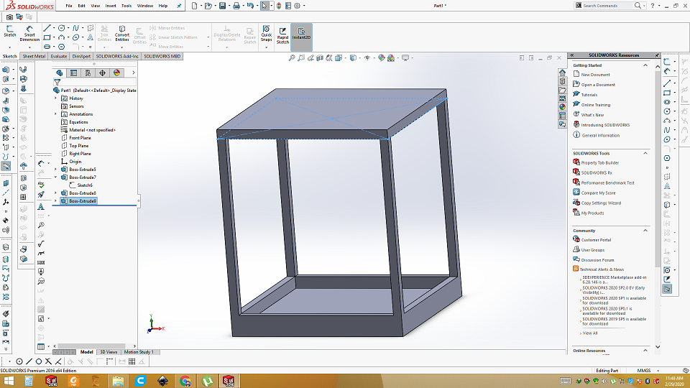Open the Property Tab Builder link
Viewport: 690px width, 388px height.
click(x=599, y=163)
